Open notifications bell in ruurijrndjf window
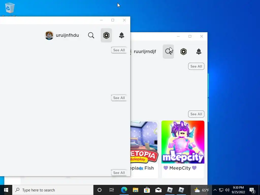260x195 pixels. pos(199,52)
